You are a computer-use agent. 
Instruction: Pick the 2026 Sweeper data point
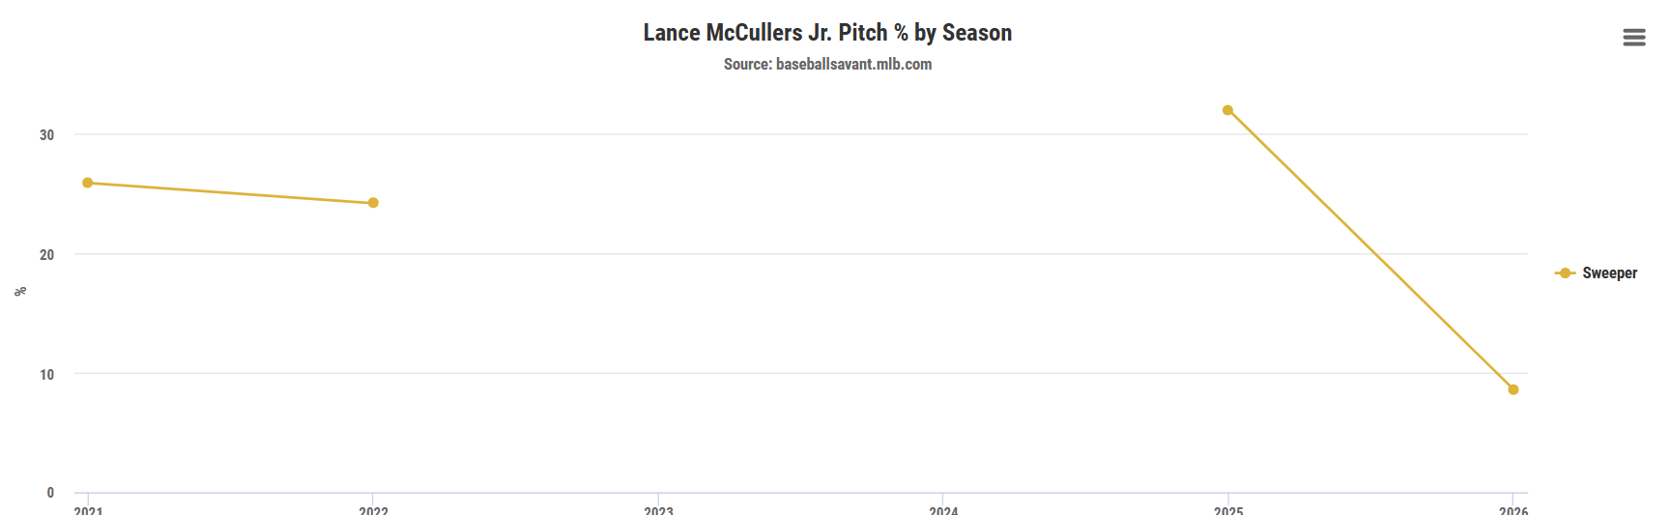(1513, 389)
